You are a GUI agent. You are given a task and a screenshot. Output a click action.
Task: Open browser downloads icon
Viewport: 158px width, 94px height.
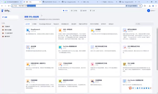coord(150,6)
